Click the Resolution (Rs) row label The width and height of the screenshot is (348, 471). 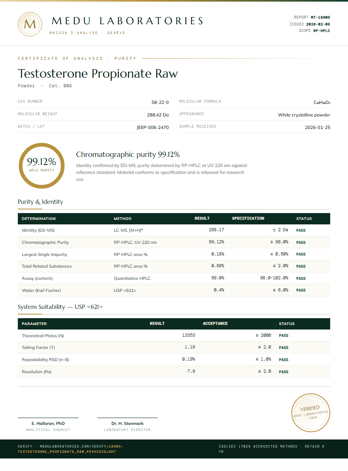click(x=36, y=372)
